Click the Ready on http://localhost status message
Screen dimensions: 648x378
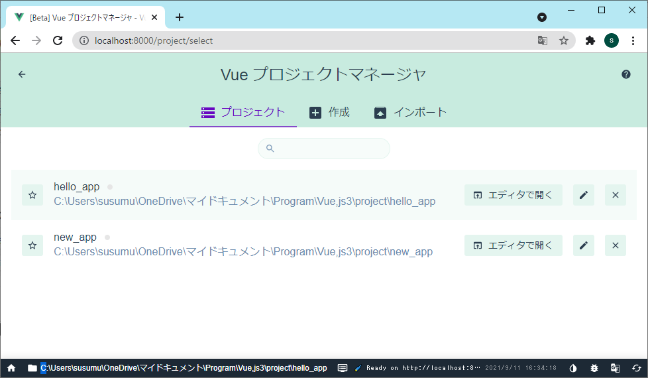pos(423,368)
